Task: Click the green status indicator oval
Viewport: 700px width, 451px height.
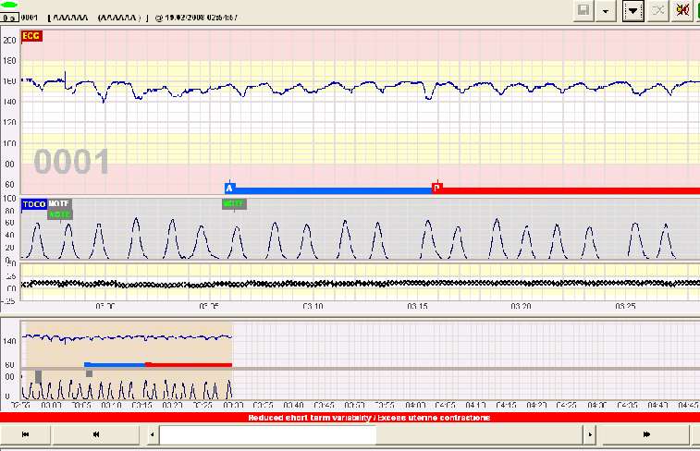Action: point(9,5)
